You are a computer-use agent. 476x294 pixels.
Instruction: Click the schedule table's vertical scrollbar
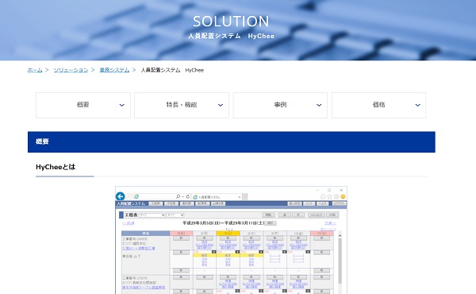pos(340,261)
